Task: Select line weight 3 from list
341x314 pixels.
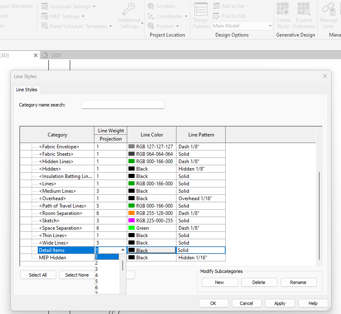Action: click(107, 269)
